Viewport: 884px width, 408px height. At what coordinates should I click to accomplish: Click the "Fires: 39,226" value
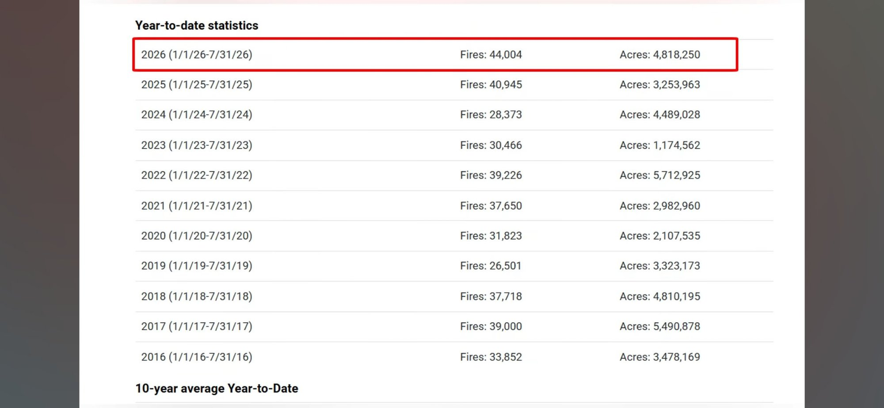(491, 175)
